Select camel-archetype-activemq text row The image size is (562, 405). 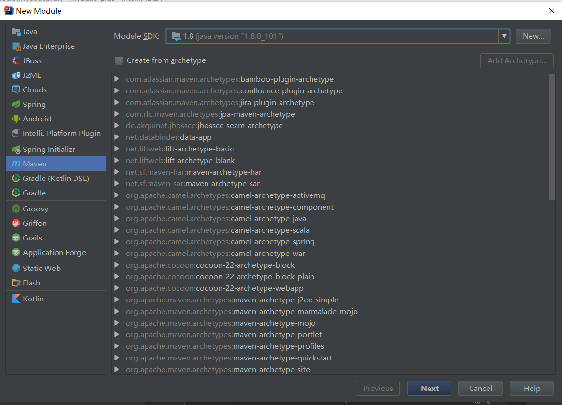(x=225, y=195)
